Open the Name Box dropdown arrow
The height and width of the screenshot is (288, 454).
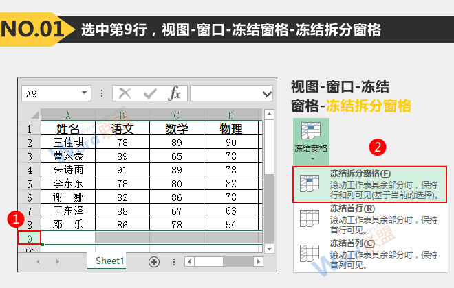pyautogui.click(x=84, y=93)
